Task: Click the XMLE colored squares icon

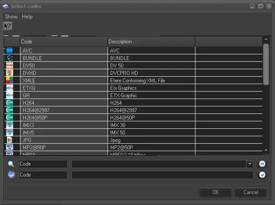Action: point(10,80)
